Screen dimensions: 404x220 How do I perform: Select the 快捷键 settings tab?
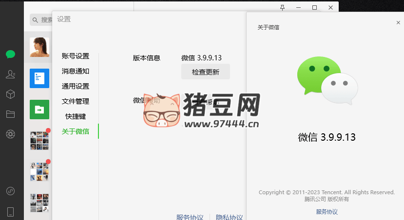[76, 116]
